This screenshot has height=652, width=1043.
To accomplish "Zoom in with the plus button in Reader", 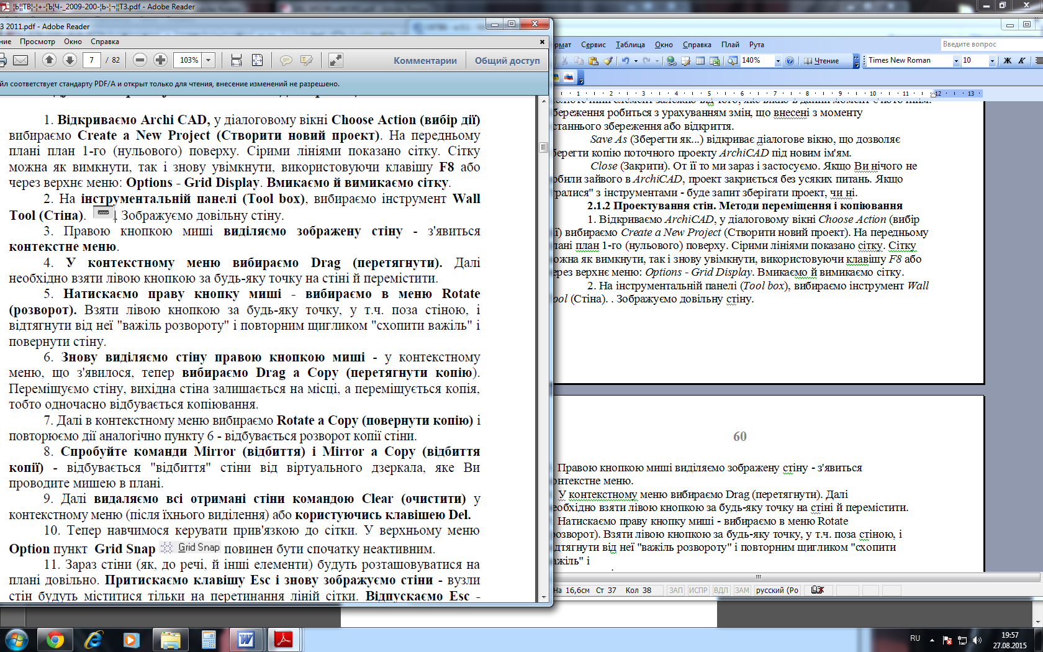I will click(161, 60).
